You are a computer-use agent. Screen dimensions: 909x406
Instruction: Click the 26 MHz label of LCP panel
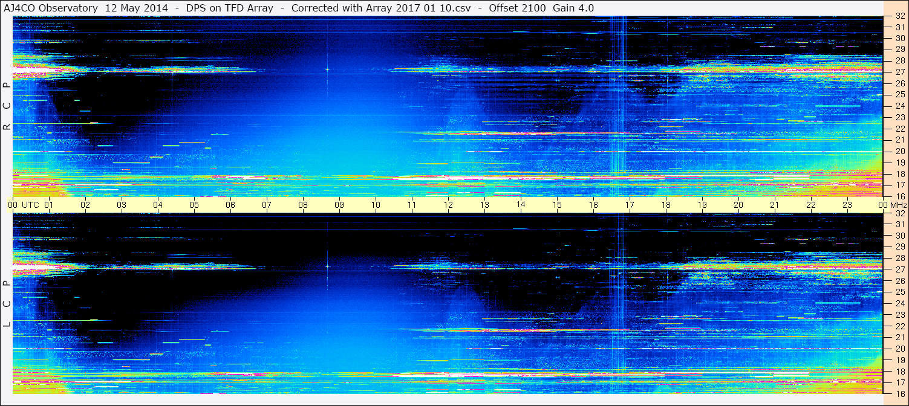(900, 281)
